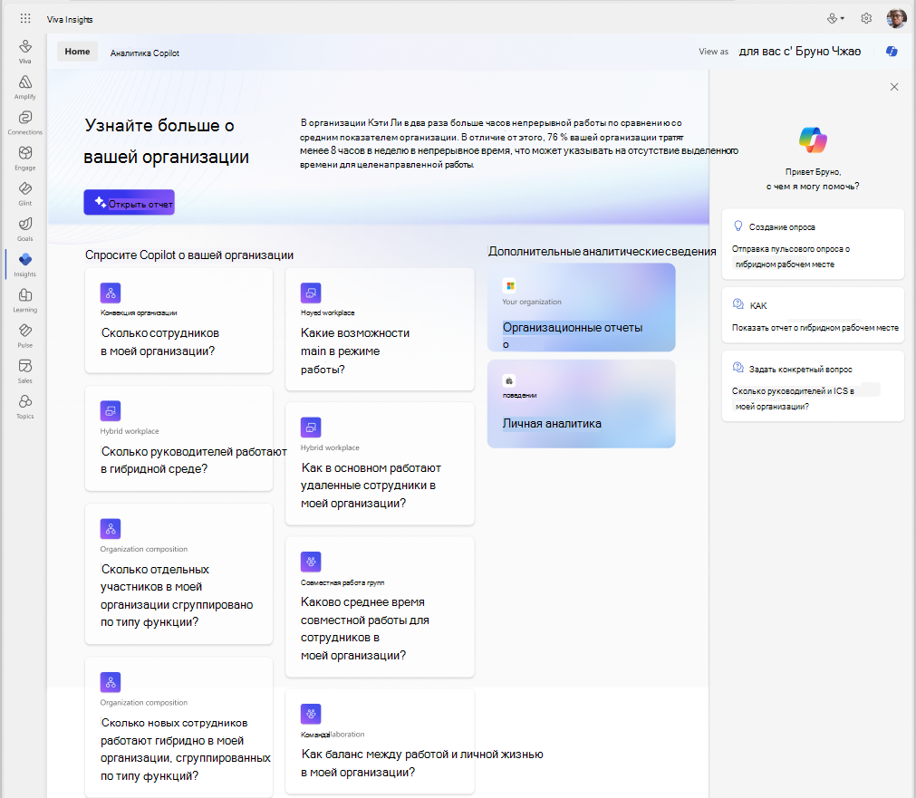Click heading Спросите Copilot о вашей организации
The width and height of the screenshot is (916, 798).
click(189, 255)
